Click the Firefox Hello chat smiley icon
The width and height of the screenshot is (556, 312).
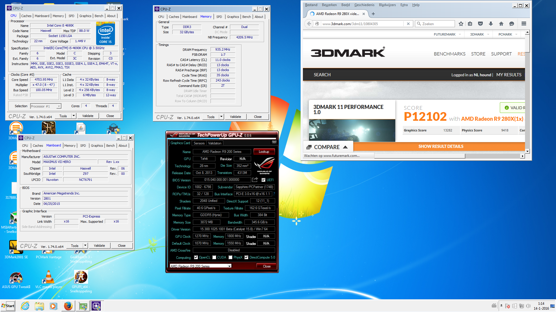(512, 24)
